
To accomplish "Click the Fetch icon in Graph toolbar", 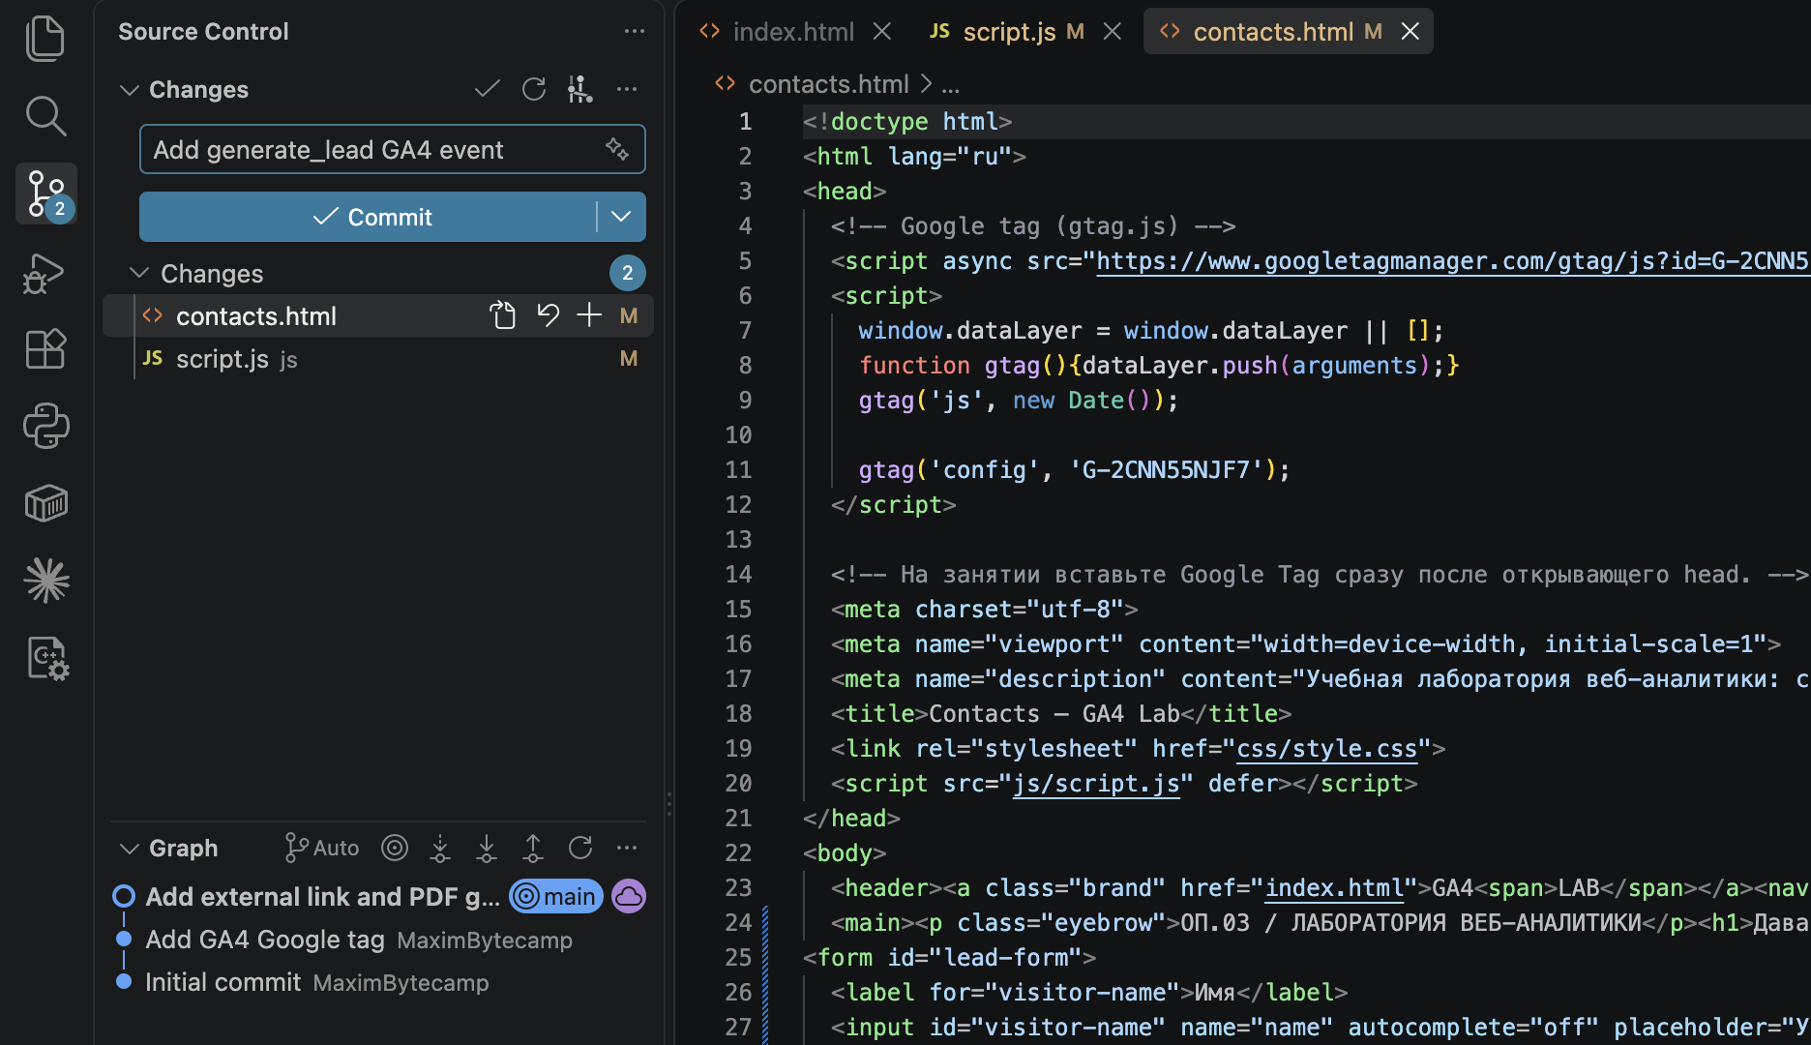I will tap(440, 848).
